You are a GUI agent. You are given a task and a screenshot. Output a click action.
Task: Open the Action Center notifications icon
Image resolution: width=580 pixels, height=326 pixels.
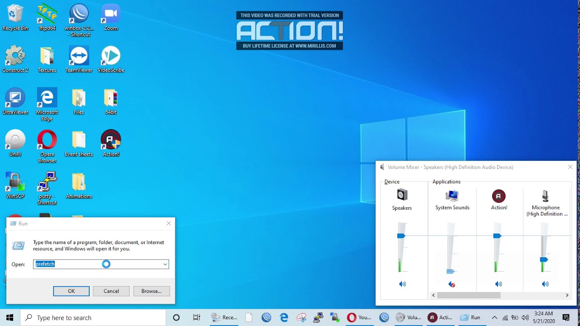point(566,317)
